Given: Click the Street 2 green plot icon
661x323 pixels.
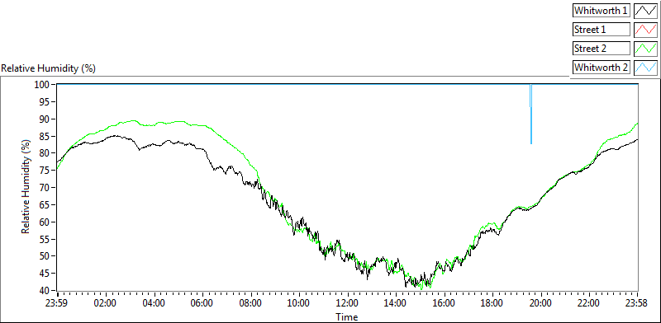Looking at the screenshot, I should pos(645,49).
